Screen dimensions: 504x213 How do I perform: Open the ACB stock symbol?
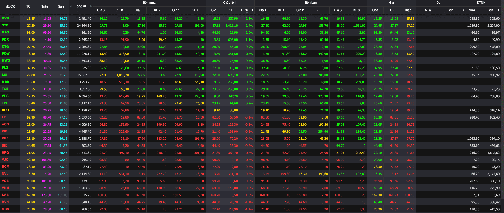[5, 124]
